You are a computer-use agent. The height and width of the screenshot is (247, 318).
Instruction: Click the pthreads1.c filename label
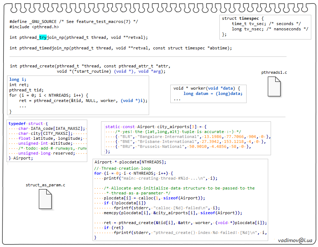click(x=274, y=72)
